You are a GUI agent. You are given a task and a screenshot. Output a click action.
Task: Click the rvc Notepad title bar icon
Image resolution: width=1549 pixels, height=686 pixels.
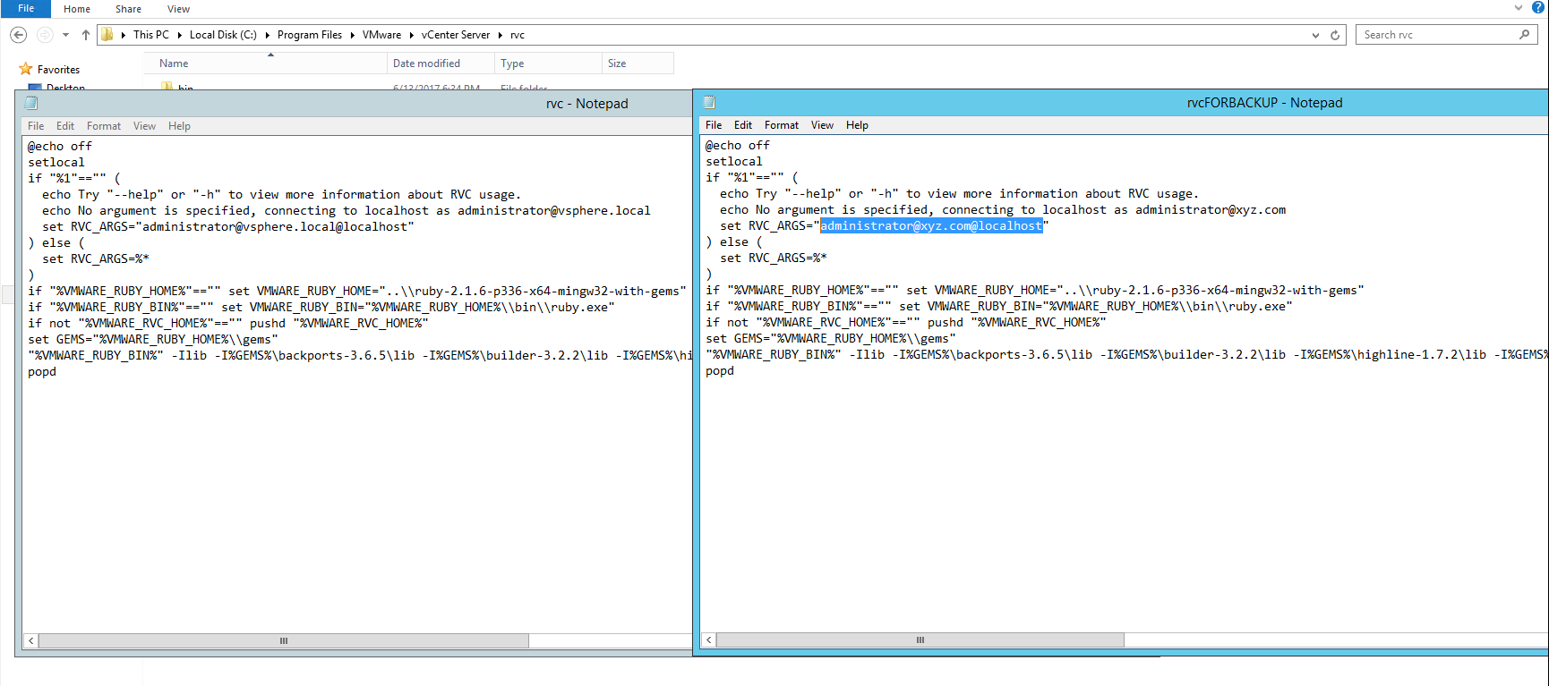click(31, 104)
